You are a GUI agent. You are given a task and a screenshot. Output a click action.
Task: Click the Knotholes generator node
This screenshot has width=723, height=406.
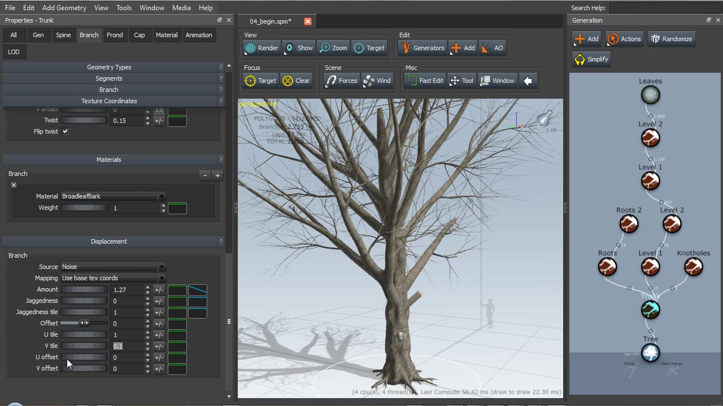click(693, 267)
